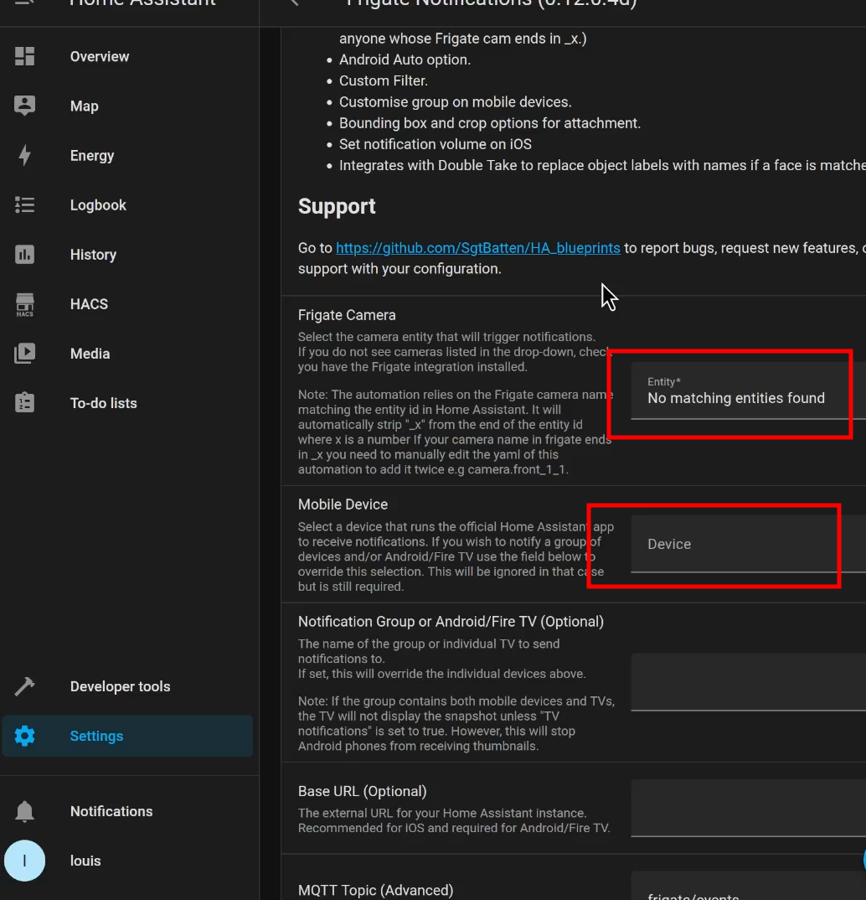
Task: Open the Frigate Camera Entity dropdown
Action: click(x=749, y=391)
